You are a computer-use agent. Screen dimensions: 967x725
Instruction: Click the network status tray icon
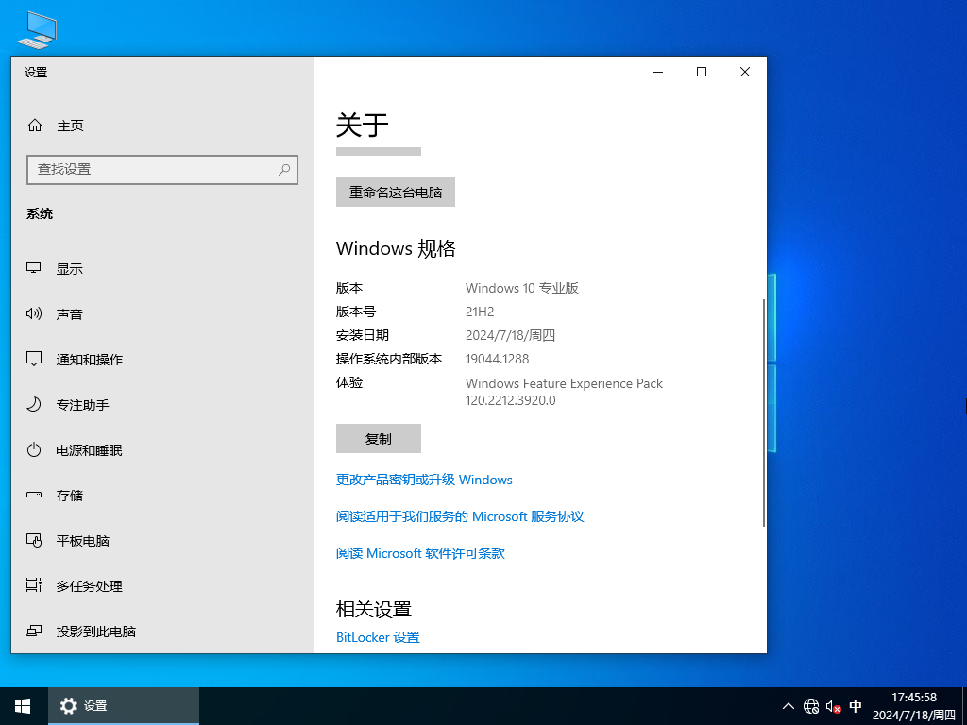coord(810,705)
